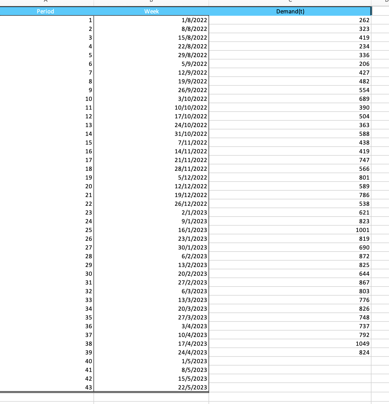The width and height of the screenshot is (389, 404).
Task: Select column C header
Action: 290,2
